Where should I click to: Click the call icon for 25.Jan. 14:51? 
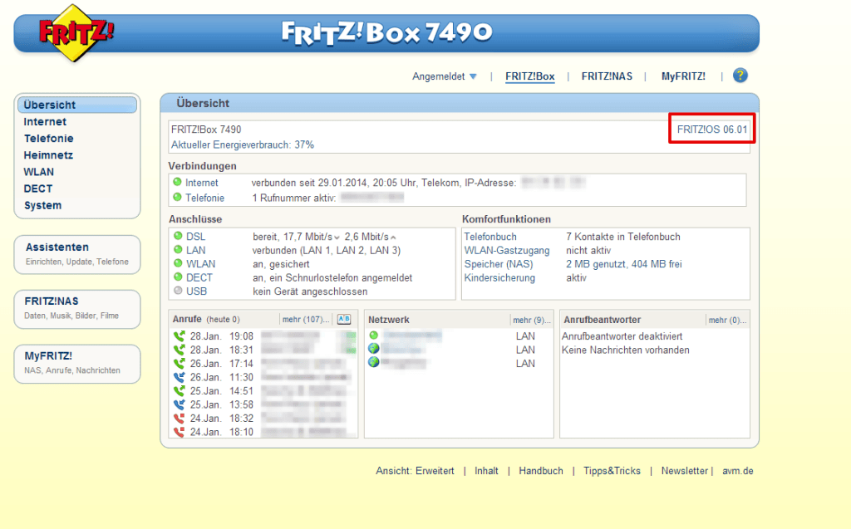pyautogui.click(x=180, y=390)
